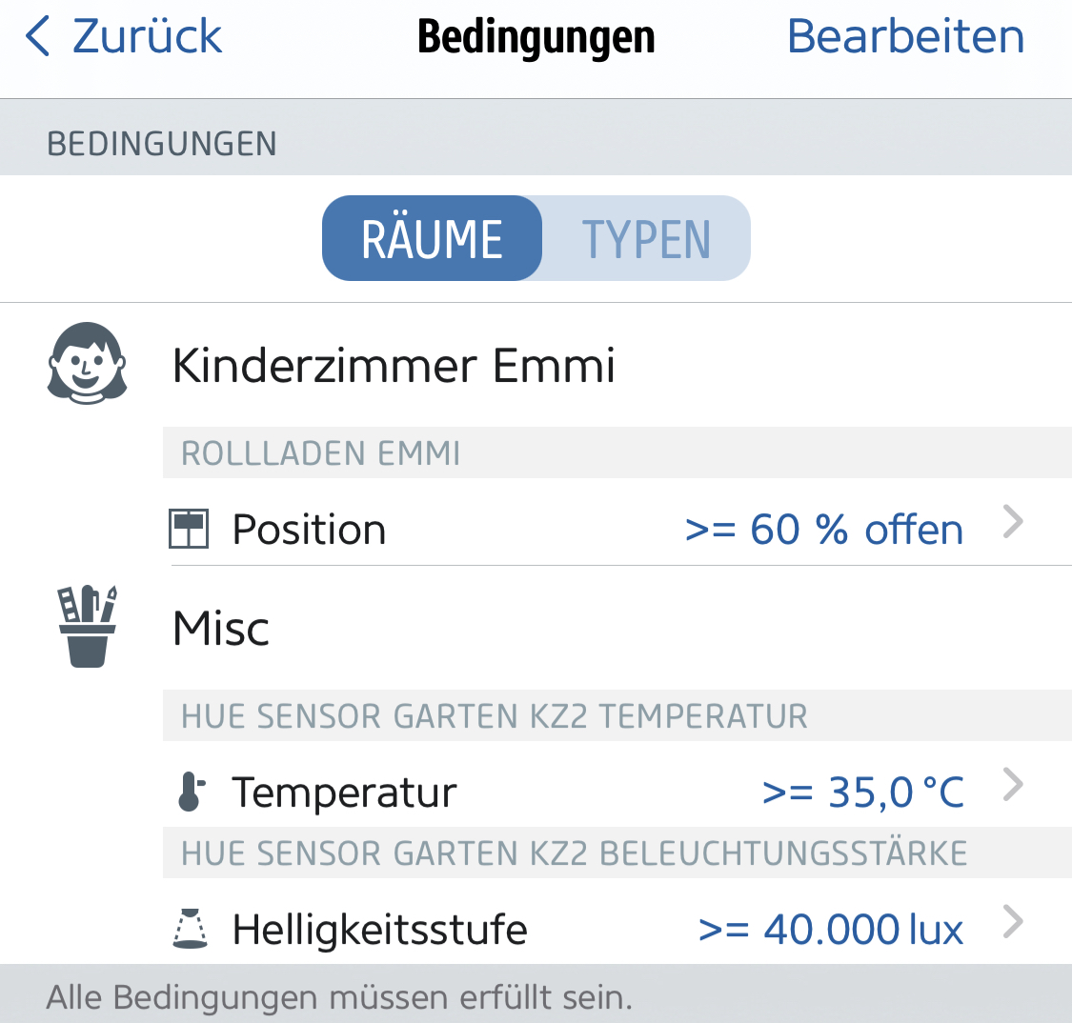Image resolution: width=1072 pixels, height=1023 pixels.
Task: Click the Temperatur condition label
Action: 344,792
